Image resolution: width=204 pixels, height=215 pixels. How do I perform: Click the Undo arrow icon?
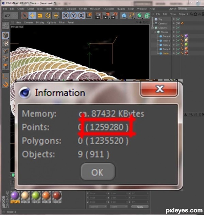coord(7,16)
